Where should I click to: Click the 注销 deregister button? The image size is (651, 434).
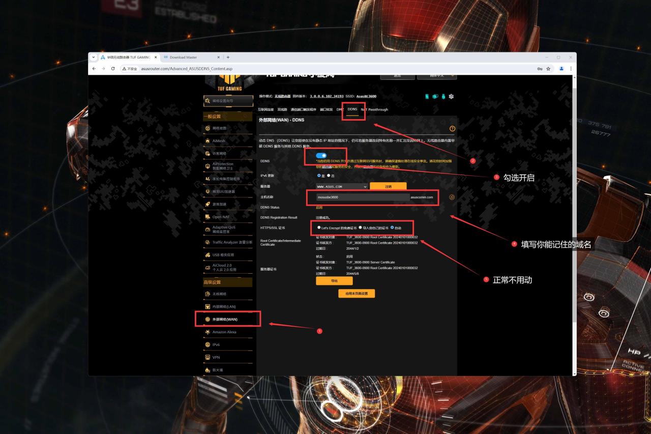point(388,187)
